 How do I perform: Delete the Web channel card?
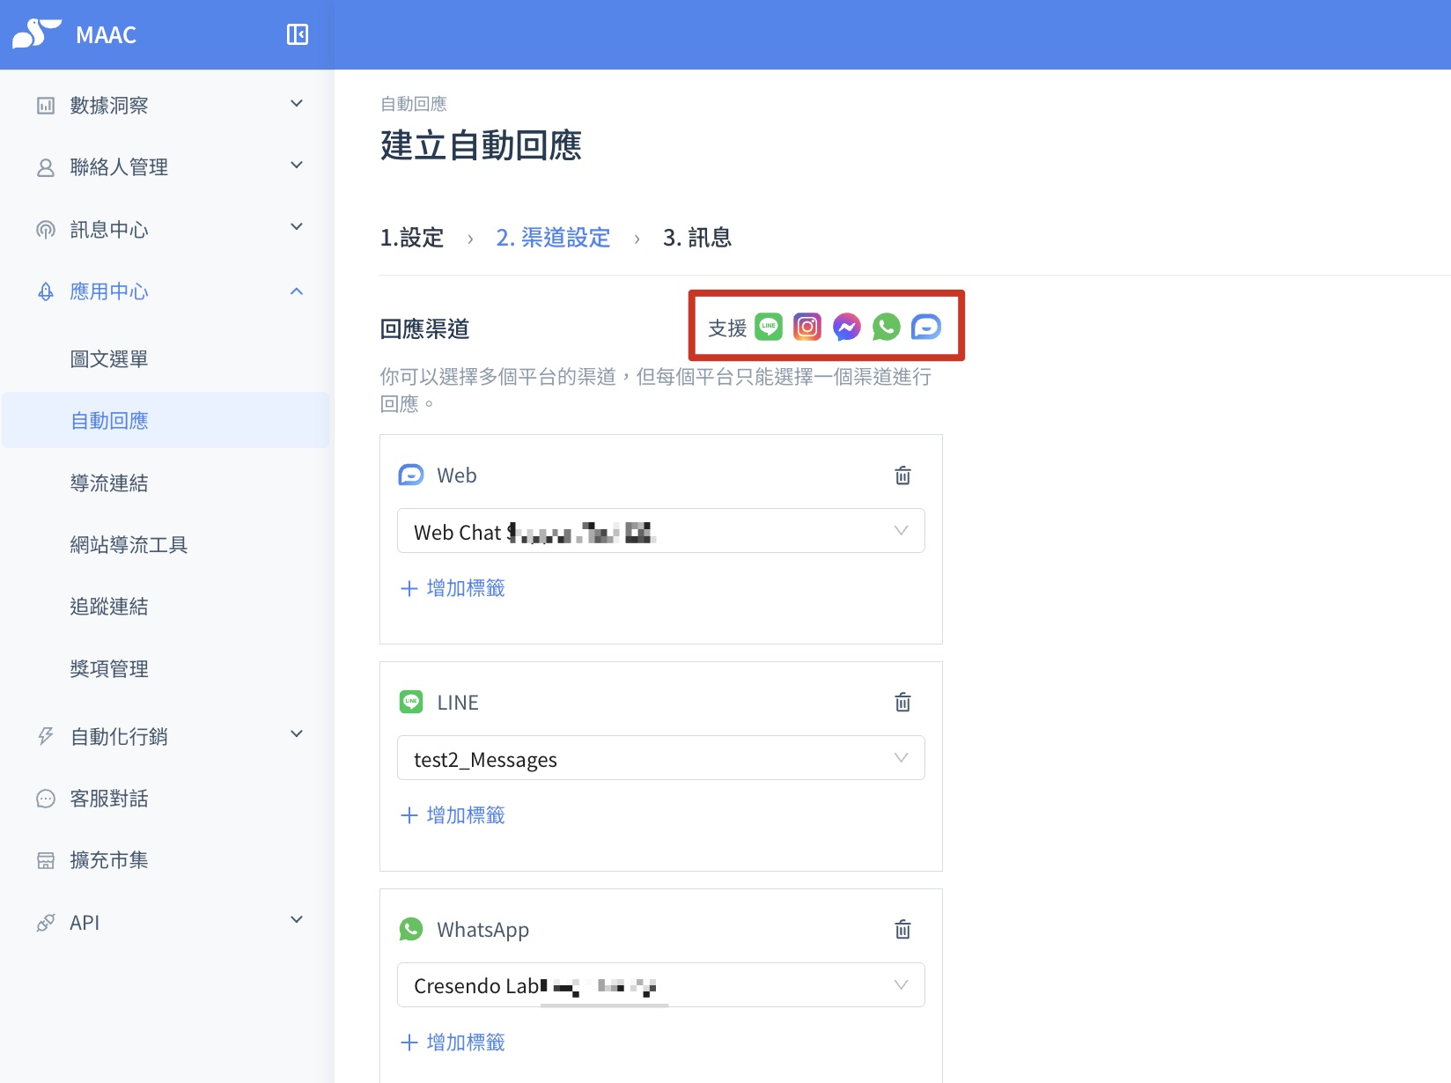(x=902, y=475)
